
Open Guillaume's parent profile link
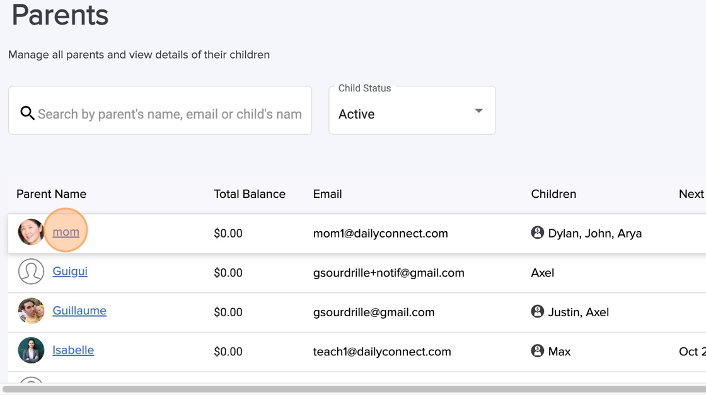tap(79, 311)
